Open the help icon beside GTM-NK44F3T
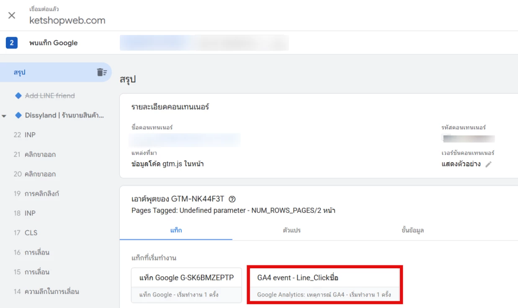This screenshot has width=518, height=308. click(232, 199)
